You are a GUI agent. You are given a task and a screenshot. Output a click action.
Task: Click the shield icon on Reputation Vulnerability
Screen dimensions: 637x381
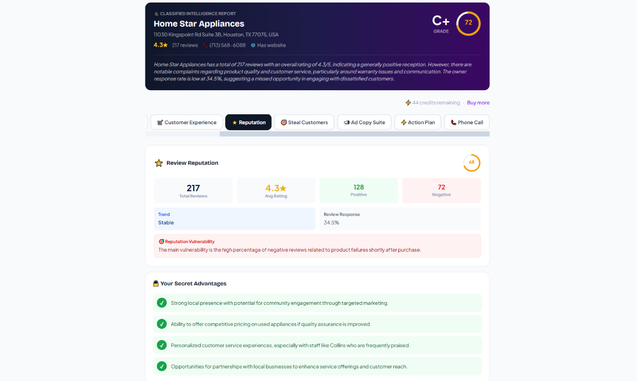pyautogui.click(x=161, y=241)
